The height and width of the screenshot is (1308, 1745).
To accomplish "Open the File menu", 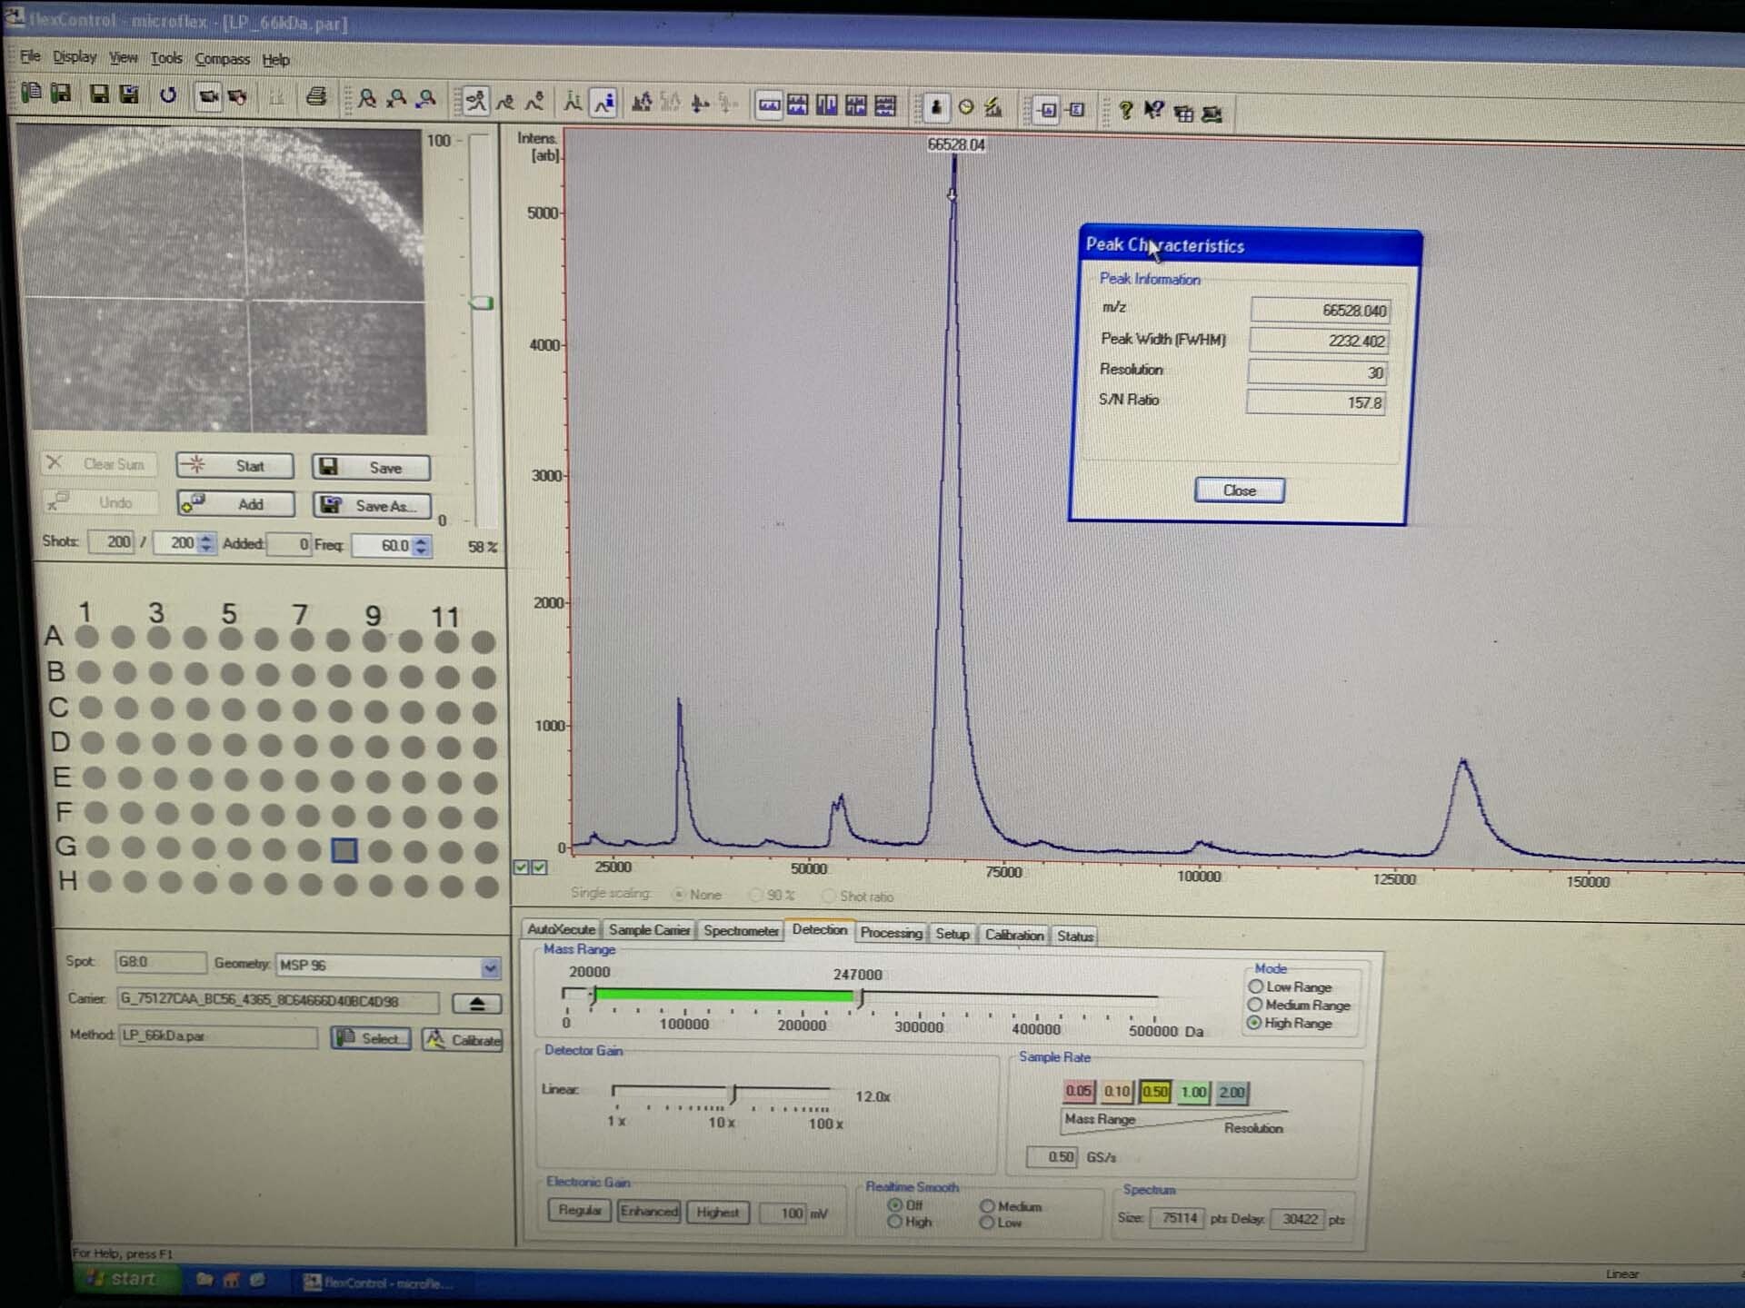I will (30, 56).
